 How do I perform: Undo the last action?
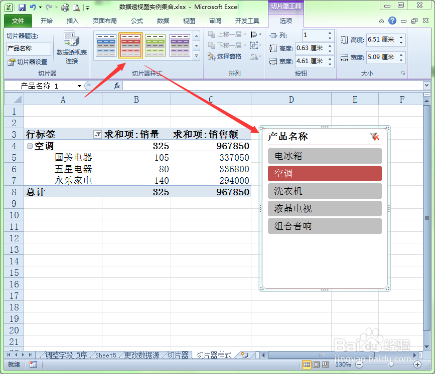tap(33, 8)
